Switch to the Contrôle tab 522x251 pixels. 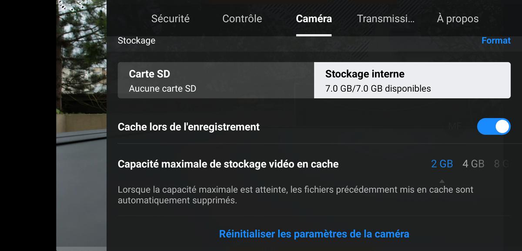click(242, 19)
